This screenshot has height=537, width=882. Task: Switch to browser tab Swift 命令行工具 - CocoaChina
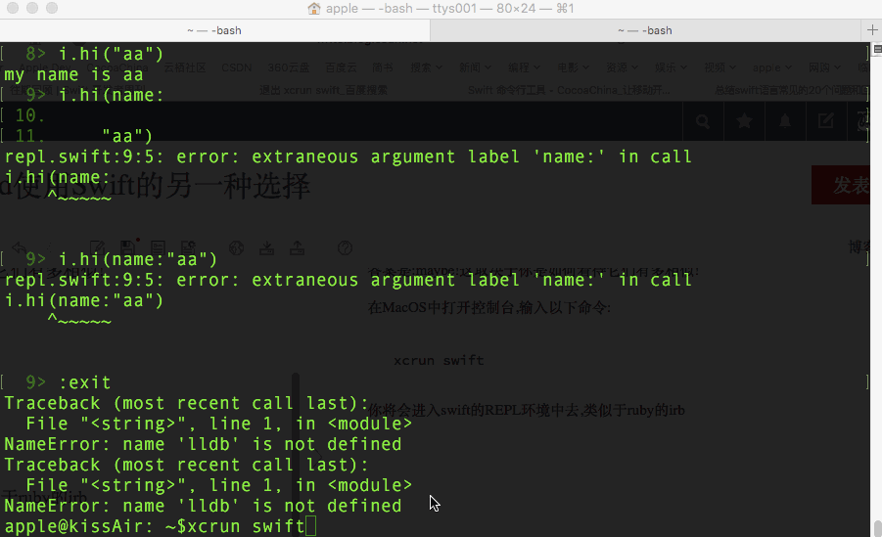coord(569,90)
